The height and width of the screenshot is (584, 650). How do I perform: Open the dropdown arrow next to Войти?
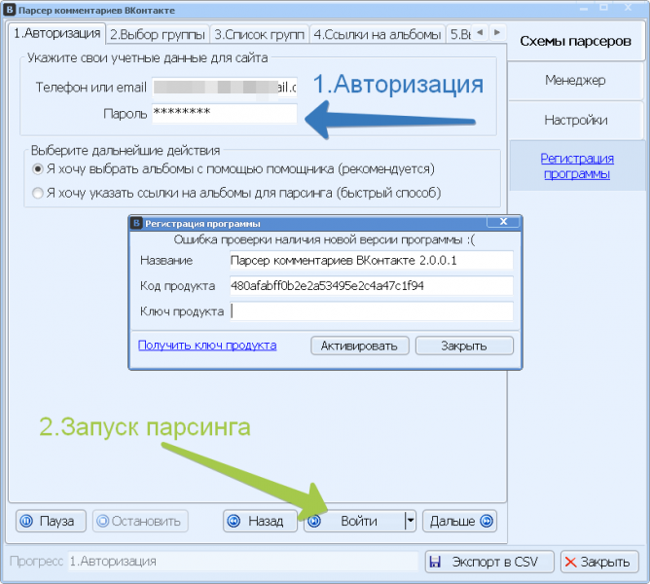(x=410, y=521)
